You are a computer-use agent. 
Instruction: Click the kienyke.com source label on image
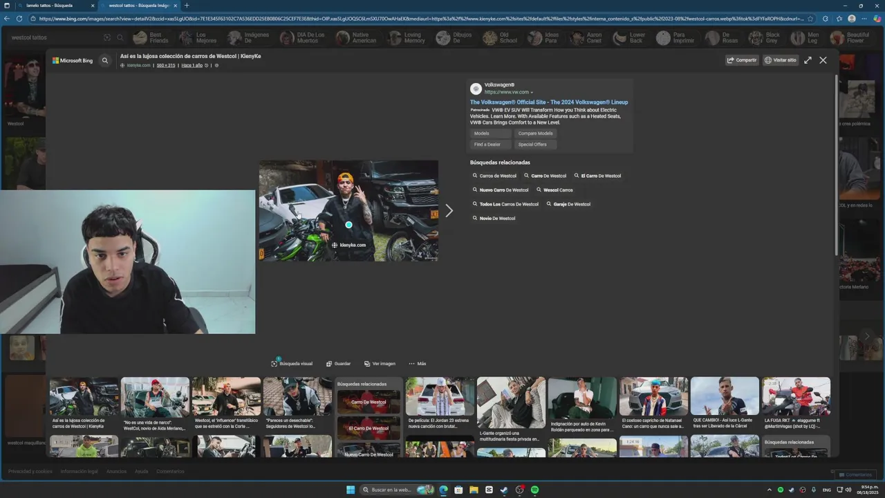coord(348,245)
